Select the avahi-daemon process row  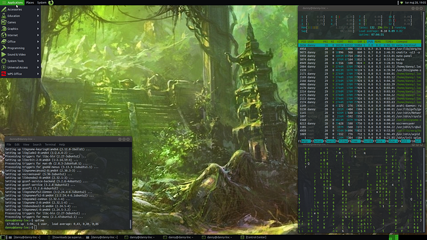360,106
